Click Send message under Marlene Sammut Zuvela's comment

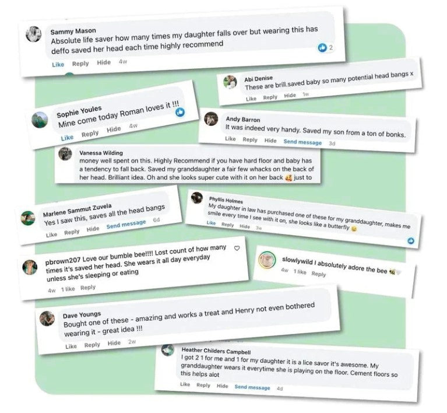pos(126,224)
